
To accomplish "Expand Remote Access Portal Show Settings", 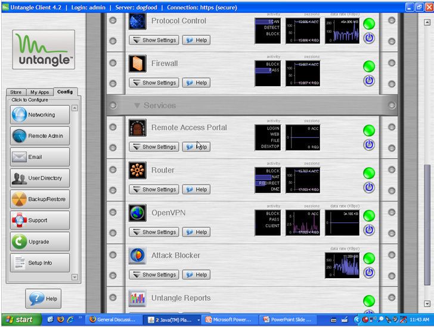I will [x=154, y=147].
